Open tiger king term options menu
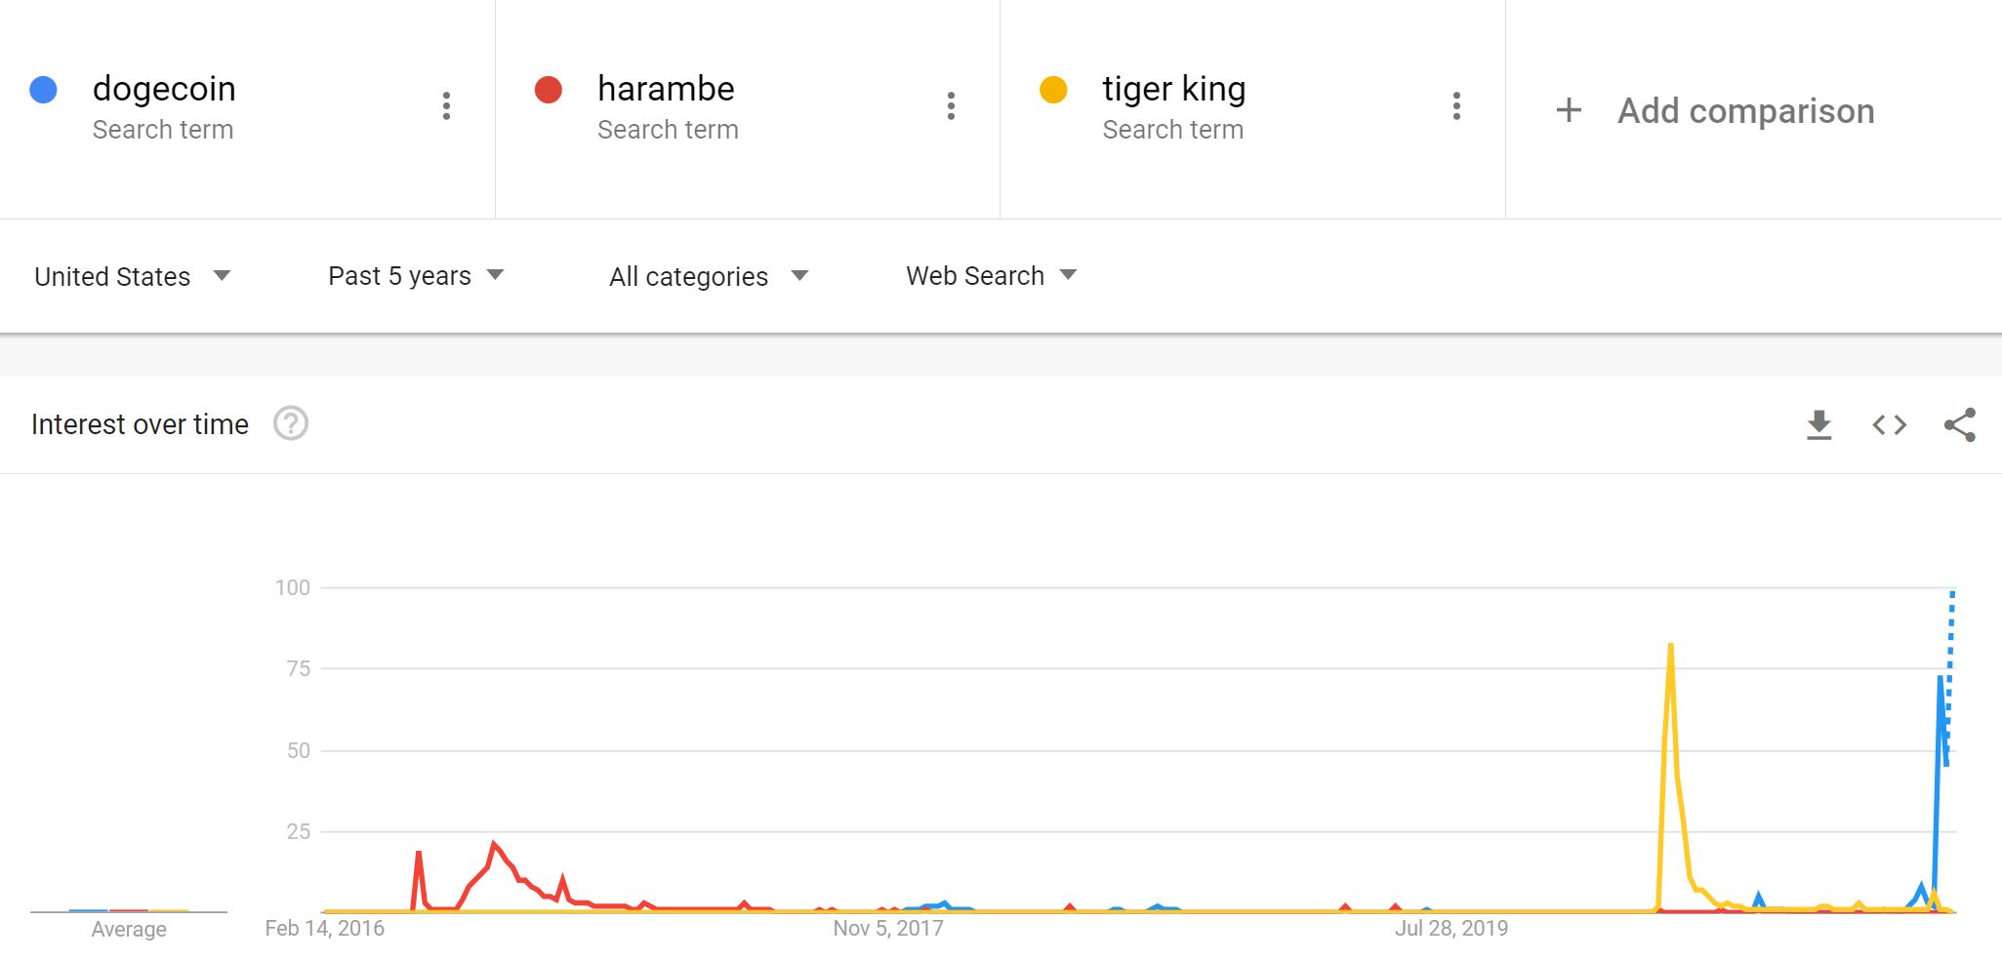The image size is (2002, 960). pyautogui.click(x=1455, y=105)
